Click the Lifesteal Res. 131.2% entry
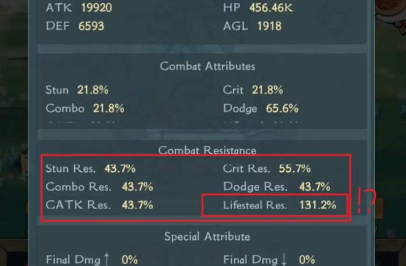Screen dimensions: 406x266 pyautogui.click(x=279, y=205)
